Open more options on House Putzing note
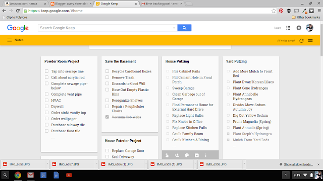This screenshot has height=181, width=323. click(x=205, y=155)
